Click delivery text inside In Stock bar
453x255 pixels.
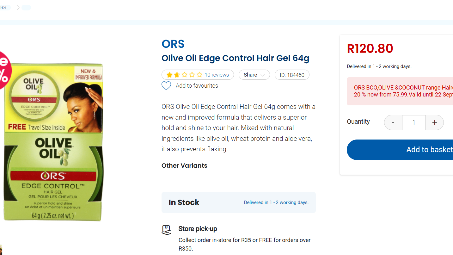[276, 202]
